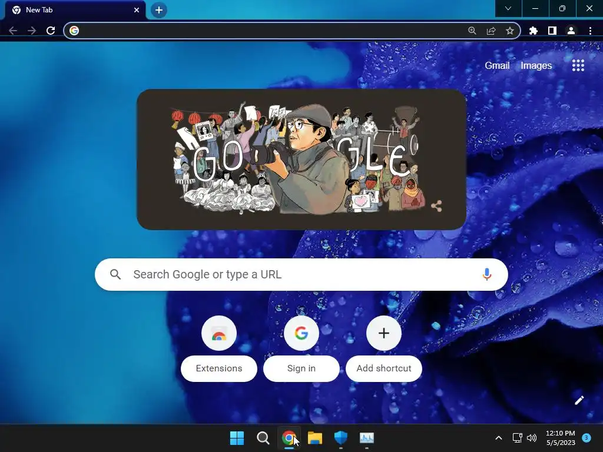The height and width of the screenshot is (452, 603).
Task: Open notifications badge showing 3
Action: (586, 438)
